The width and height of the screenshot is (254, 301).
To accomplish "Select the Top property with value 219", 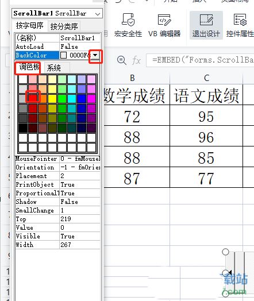I will 57,219.
